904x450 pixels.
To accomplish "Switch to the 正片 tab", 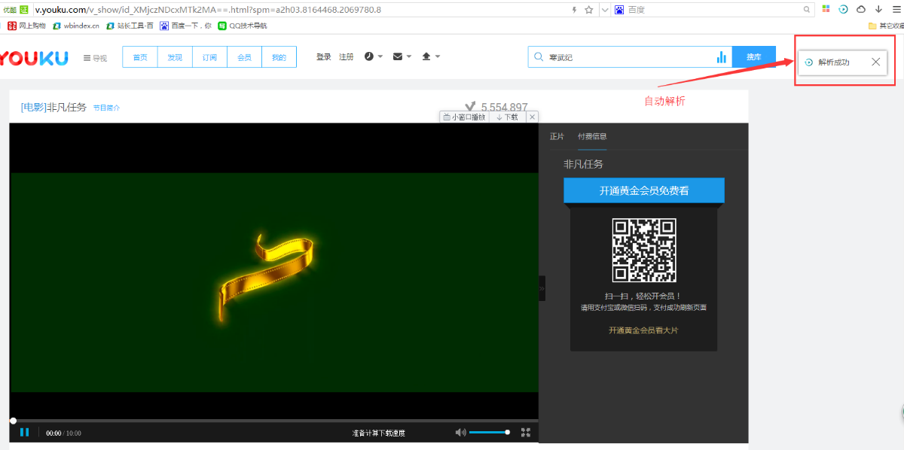I will pos(557,136).
